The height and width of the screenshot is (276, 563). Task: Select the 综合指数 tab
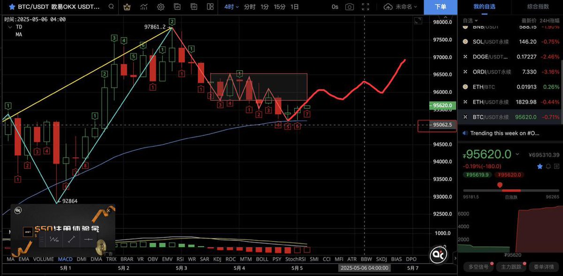(x=538, y=7)
